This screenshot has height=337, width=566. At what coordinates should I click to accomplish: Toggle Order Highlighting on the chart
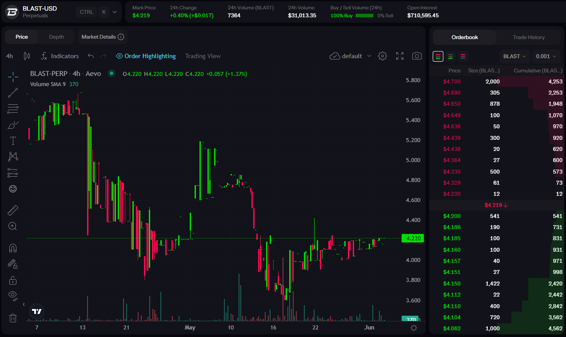pyautogui.click(x=146, y=56)
